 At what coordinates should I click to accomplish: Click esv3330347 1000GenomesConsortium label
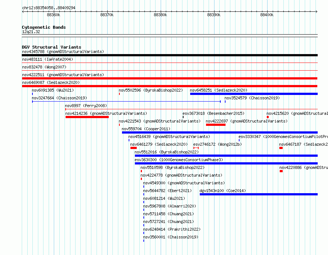tap(283, 137)
